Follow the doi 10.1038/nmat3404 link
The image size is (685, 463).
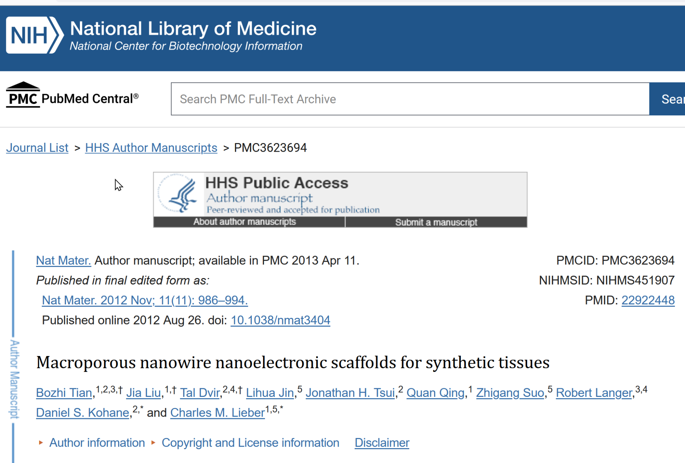280,320
